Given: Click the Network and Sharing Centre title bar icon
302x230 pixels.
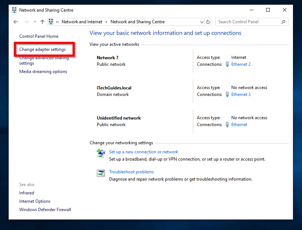Looking at the screenshot, I should tap(14, 10).
